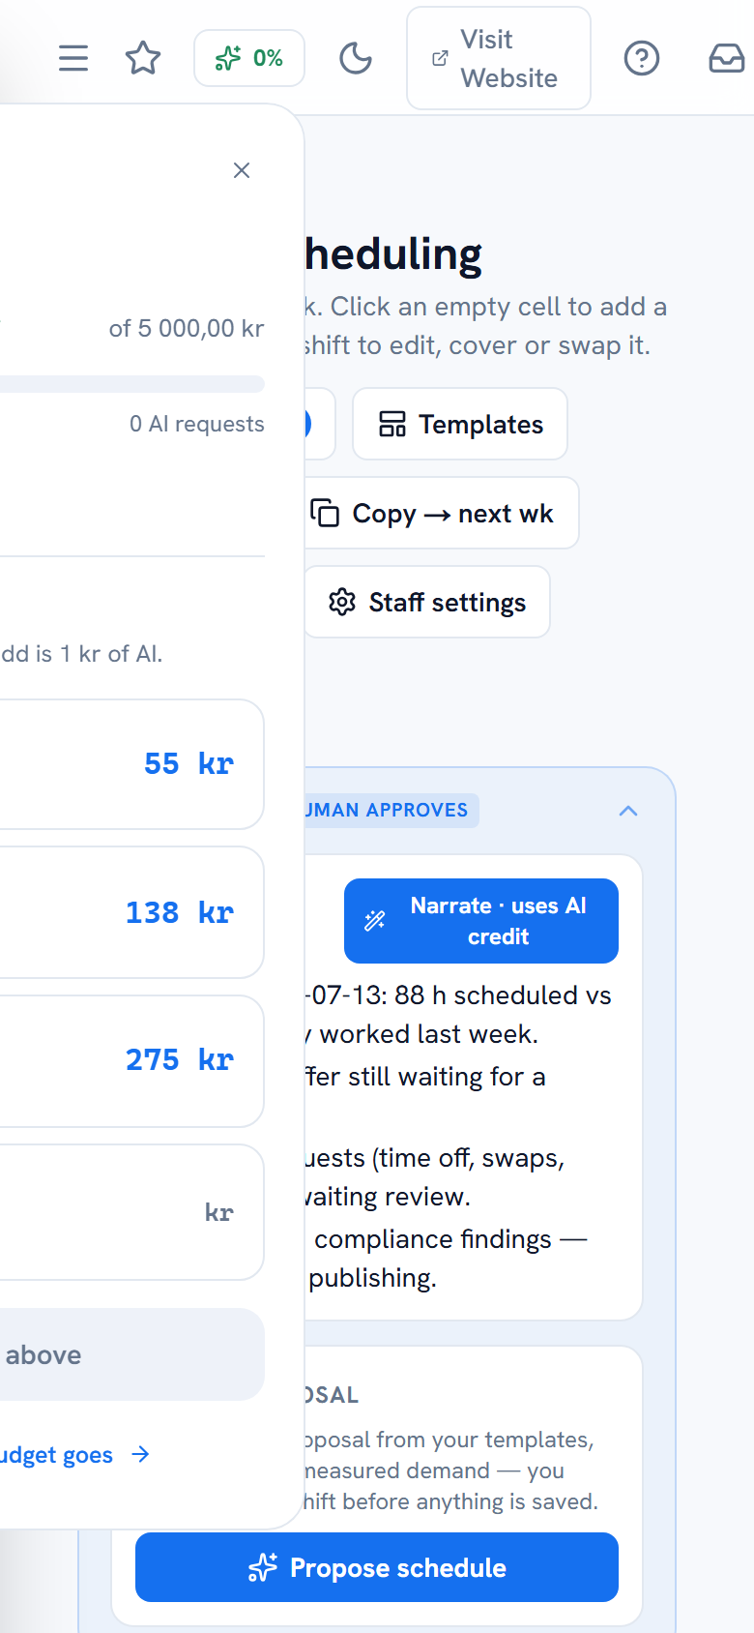Toggle dark mode moon icon
The width and height of the screenshot is (754, 1633).
[x=356, y=58]
